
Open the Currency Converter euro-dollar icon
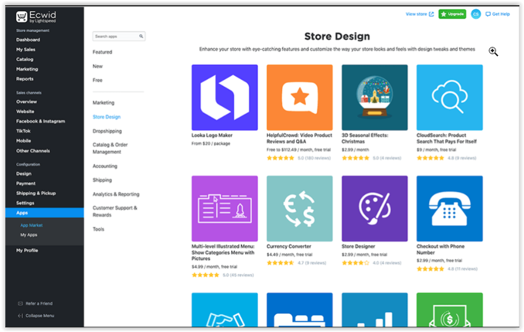pos(300,209)
